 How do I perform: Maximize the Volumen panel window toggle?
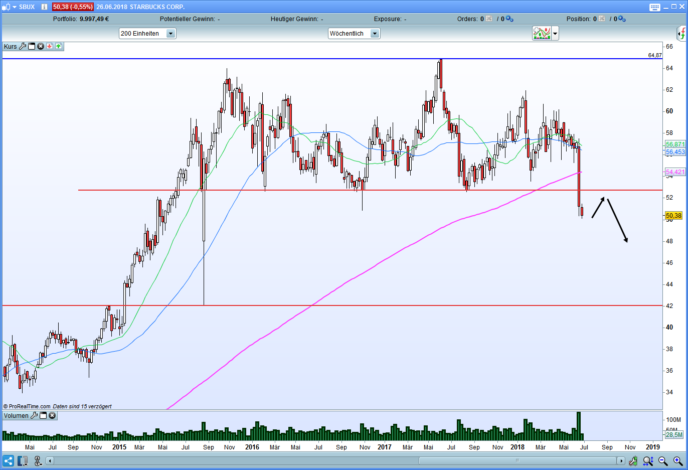tap(43, 415)
